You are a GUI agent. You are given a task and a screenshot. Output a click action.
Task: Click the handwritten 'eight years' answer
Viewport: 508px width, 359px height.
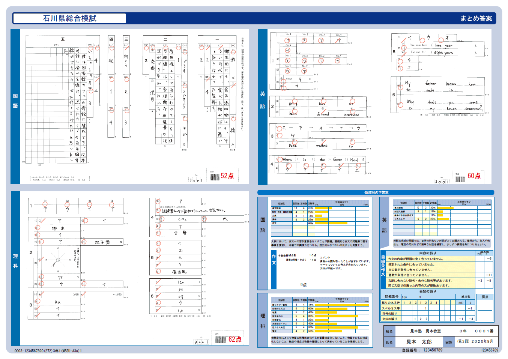(443, 53)
